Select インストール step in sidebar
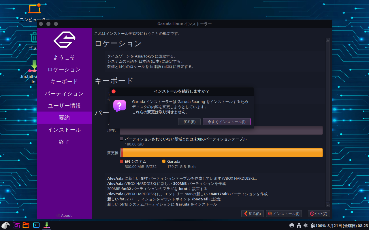The image size is (369, 230). pyautogui.click(x=64, y=130)
